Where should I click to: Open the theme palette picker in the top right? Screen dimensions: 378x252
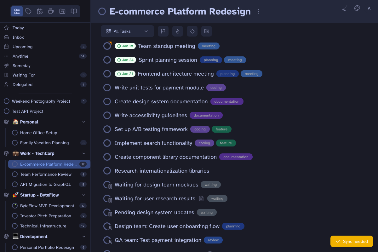(x=357, y=8)
